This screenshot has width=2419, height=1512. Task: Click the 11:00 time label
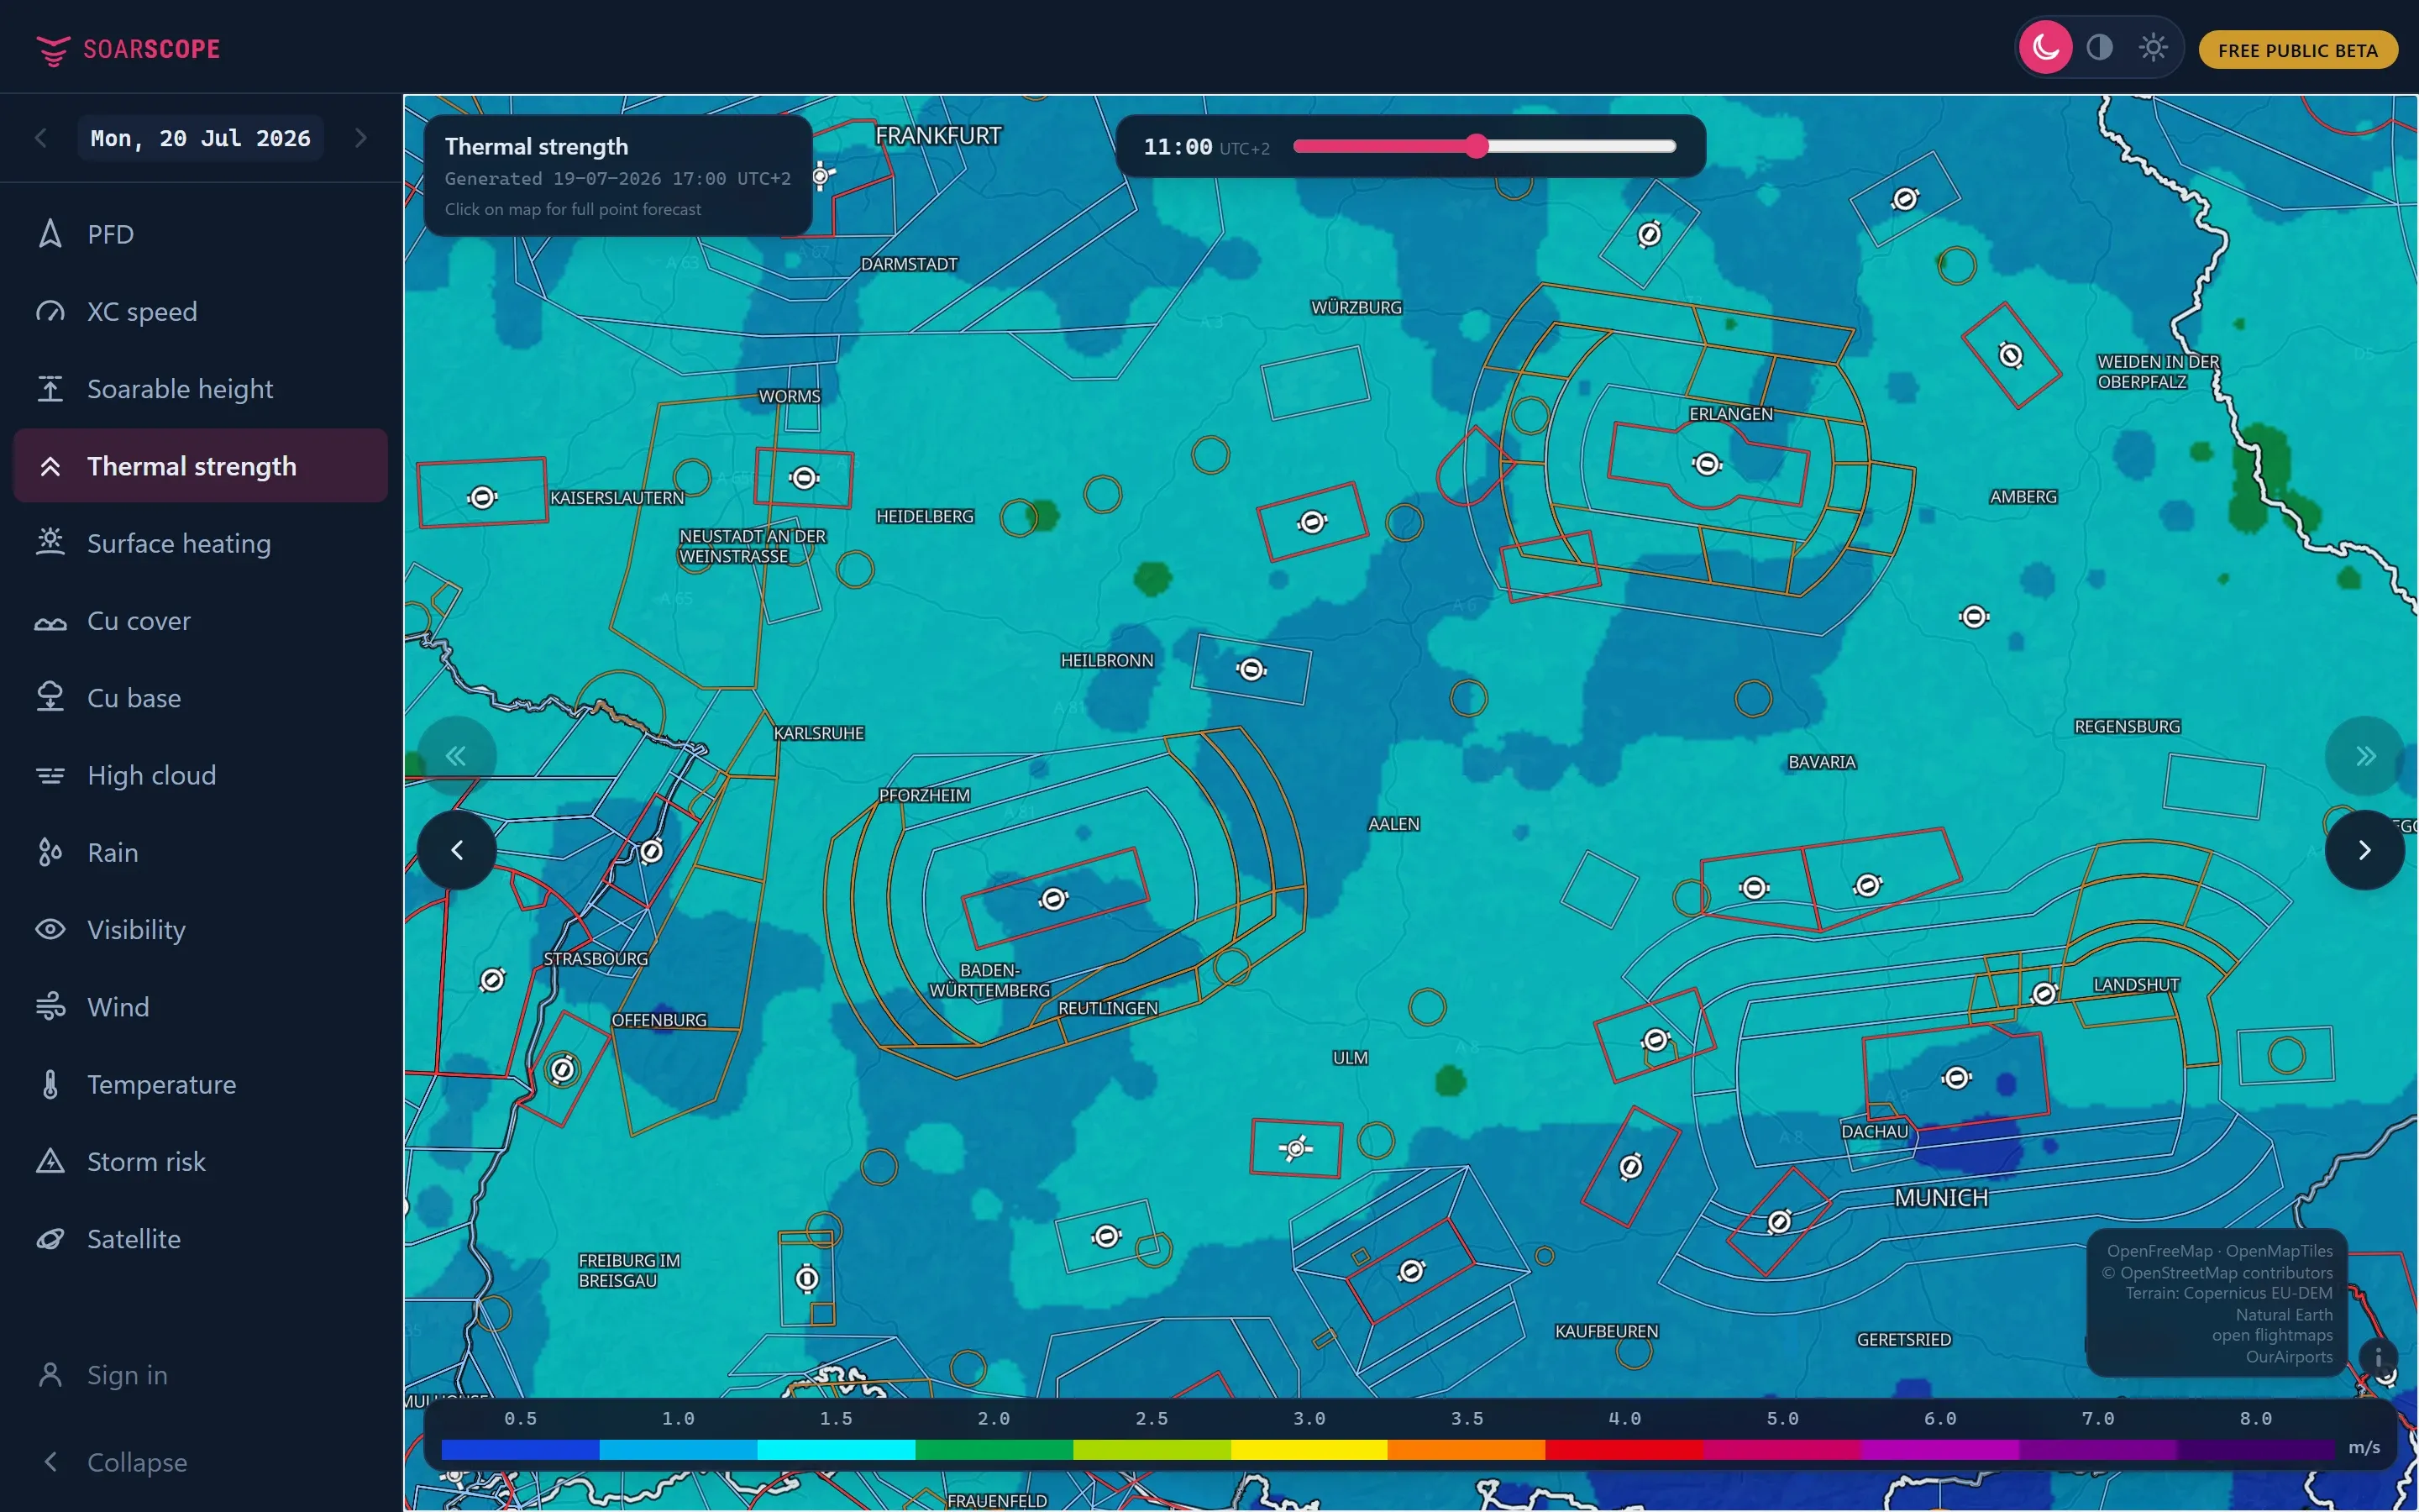pyautogui.click(x=1178, y=147)
